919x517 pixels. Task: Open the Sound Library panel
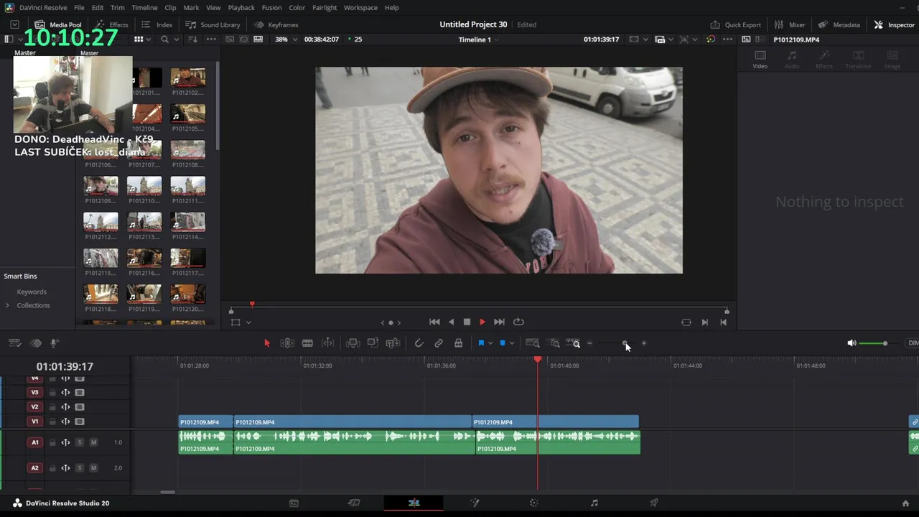pos(213,24)
